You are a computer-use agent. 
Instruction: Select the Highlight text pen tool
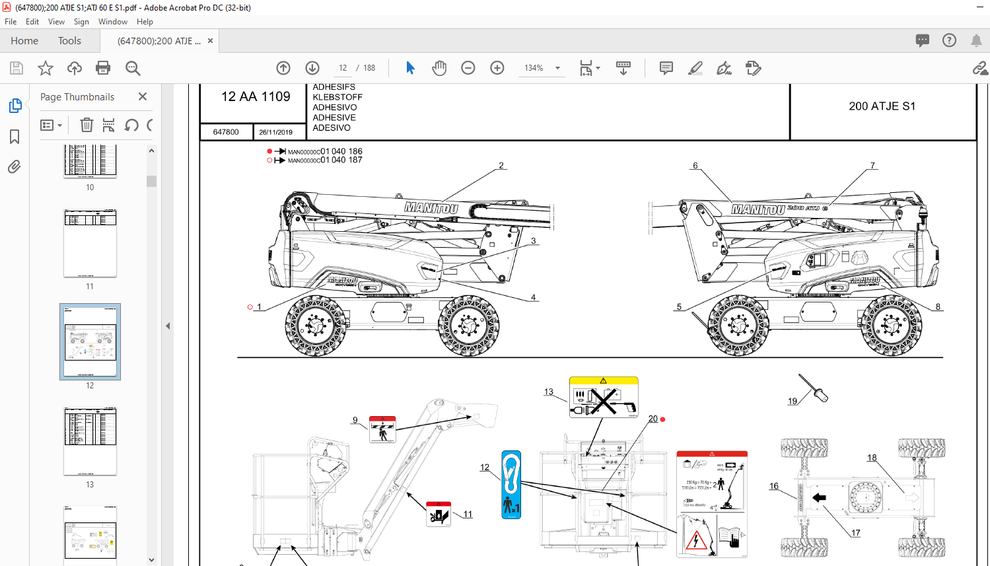(695, 68)
